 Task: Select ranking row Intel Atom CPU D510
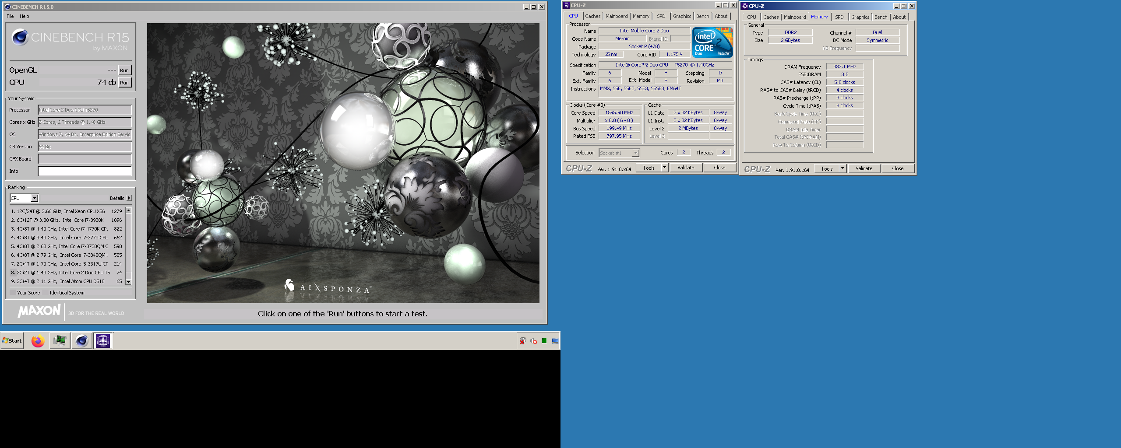(67, 281)
